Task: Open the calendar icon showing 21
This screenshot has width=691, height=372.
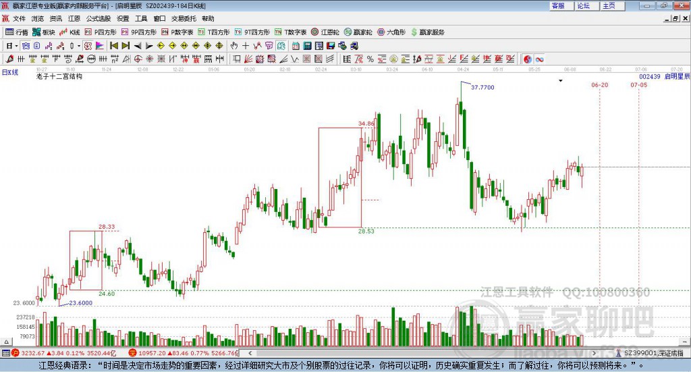Action: pyautogui.click(x=296, y=46)
